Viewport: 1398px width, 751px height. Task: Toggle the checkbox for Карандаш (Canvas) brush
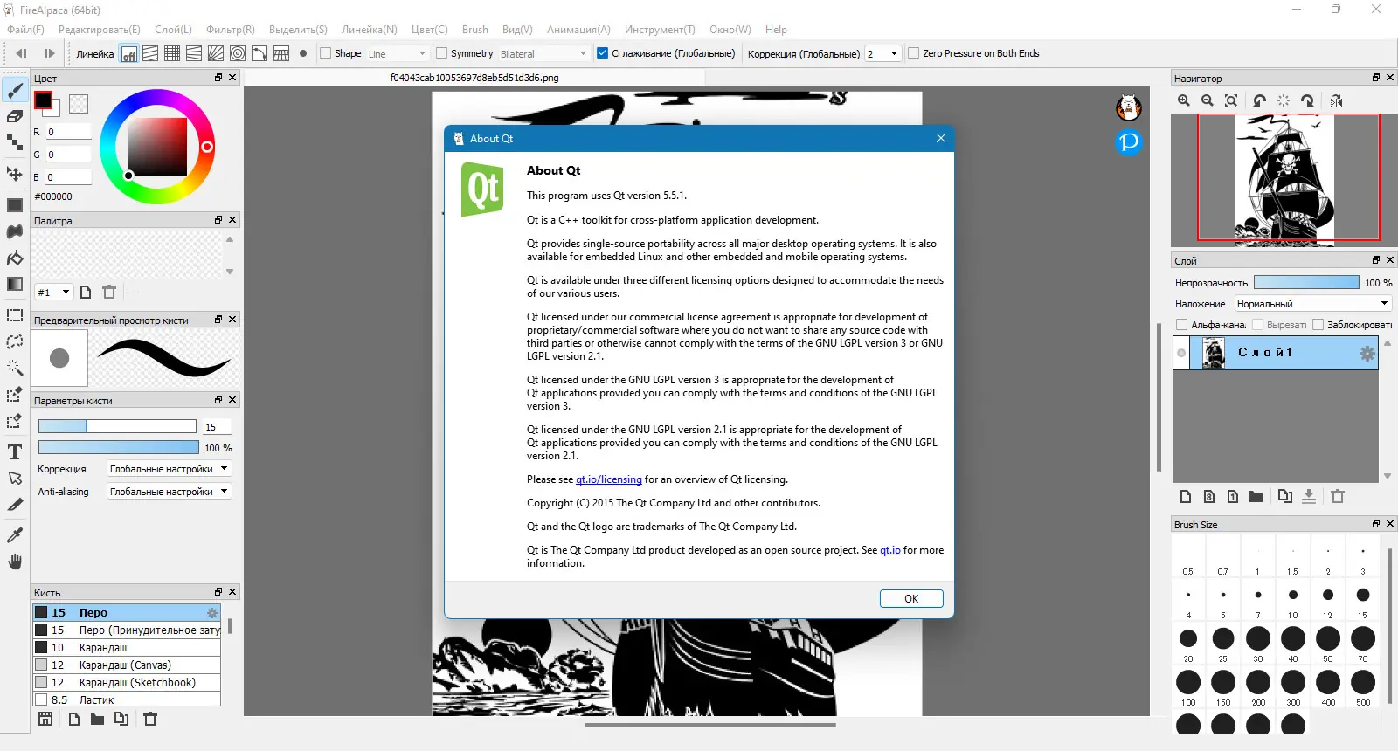pos(41,665)
